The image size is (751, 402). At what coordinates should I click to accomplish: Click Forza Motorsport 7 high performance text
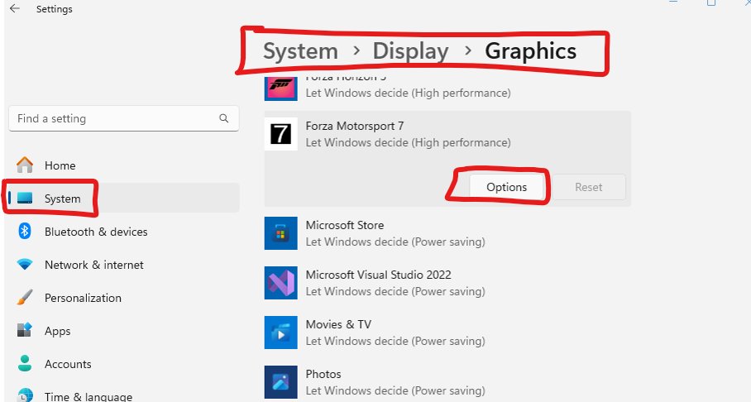(408, 143)
